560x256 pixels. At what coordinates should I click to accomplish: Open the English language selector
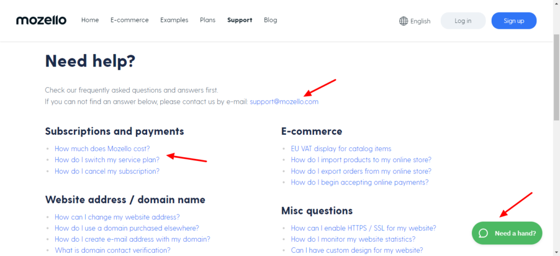tap(415, 21)
